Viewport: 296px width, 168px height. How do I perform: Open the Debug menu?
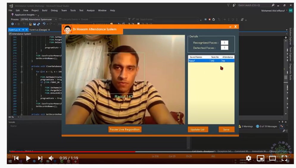[x=54, y=10]
